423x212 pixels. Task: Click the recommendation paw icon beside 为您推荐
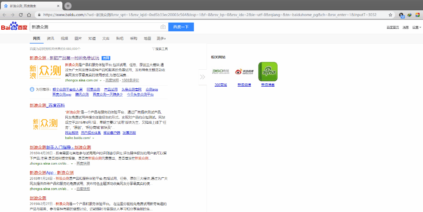[x=32, y=90]
